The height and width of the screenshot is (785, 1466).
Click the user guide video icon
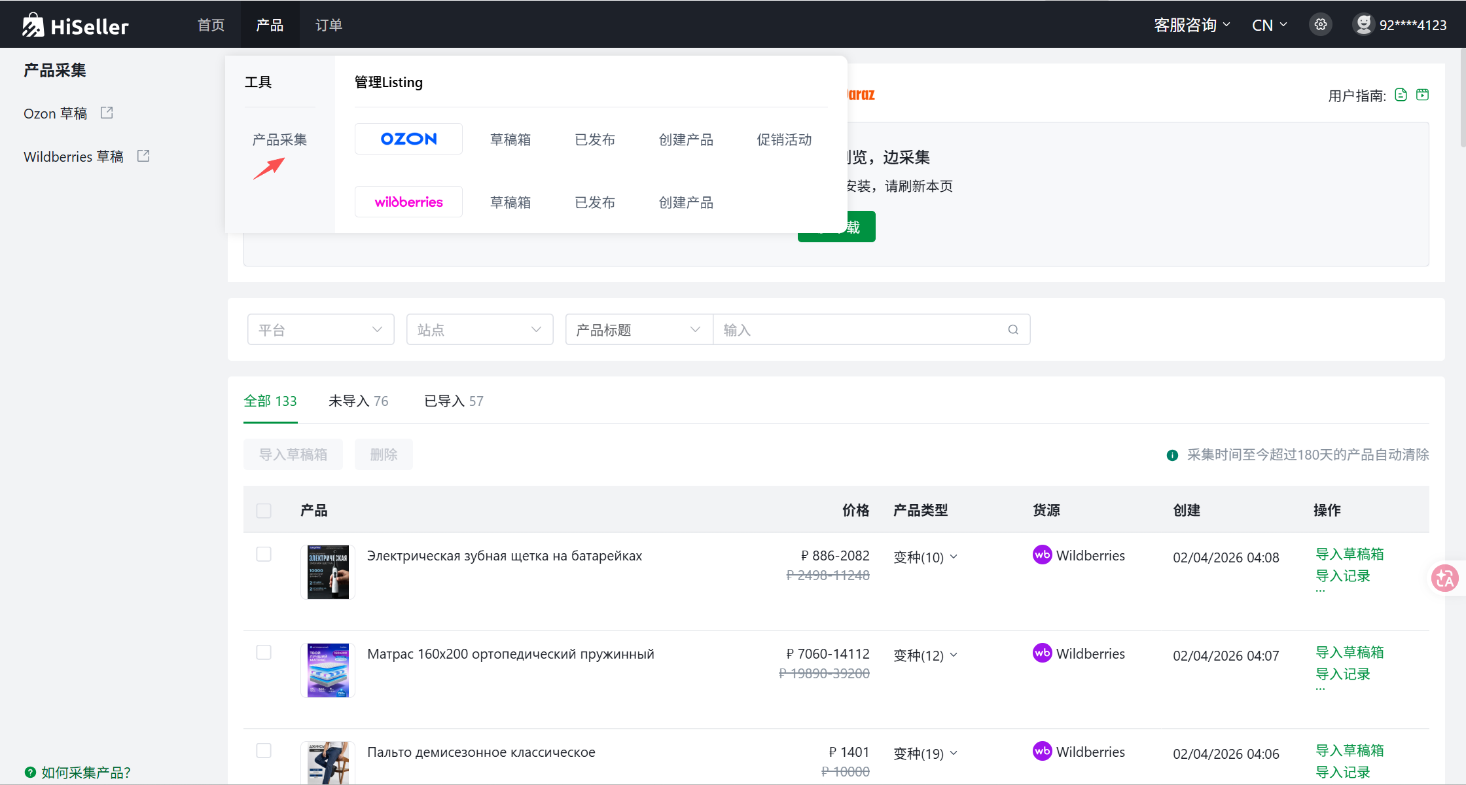point(1422,95)
